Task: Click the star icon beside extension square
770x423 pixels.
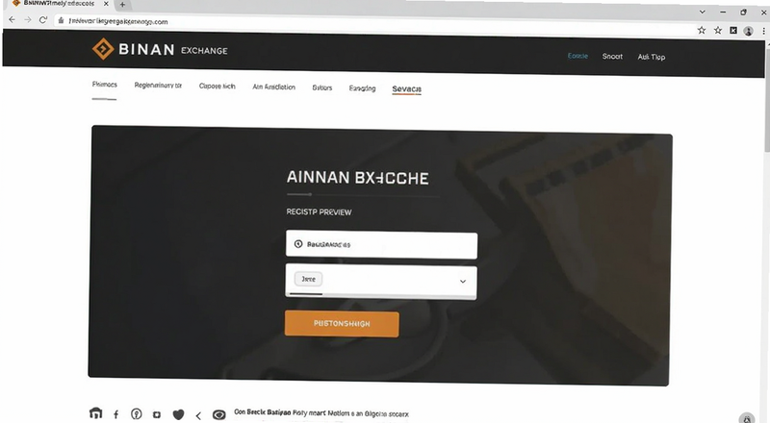Action: (x=718, y=31)
